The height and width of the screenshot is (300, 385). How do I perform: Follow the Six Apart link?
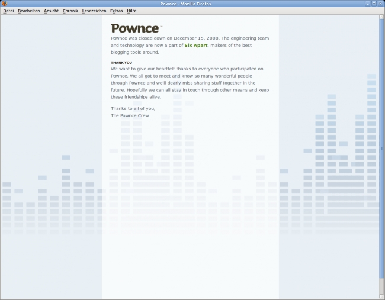coord(196,45)
